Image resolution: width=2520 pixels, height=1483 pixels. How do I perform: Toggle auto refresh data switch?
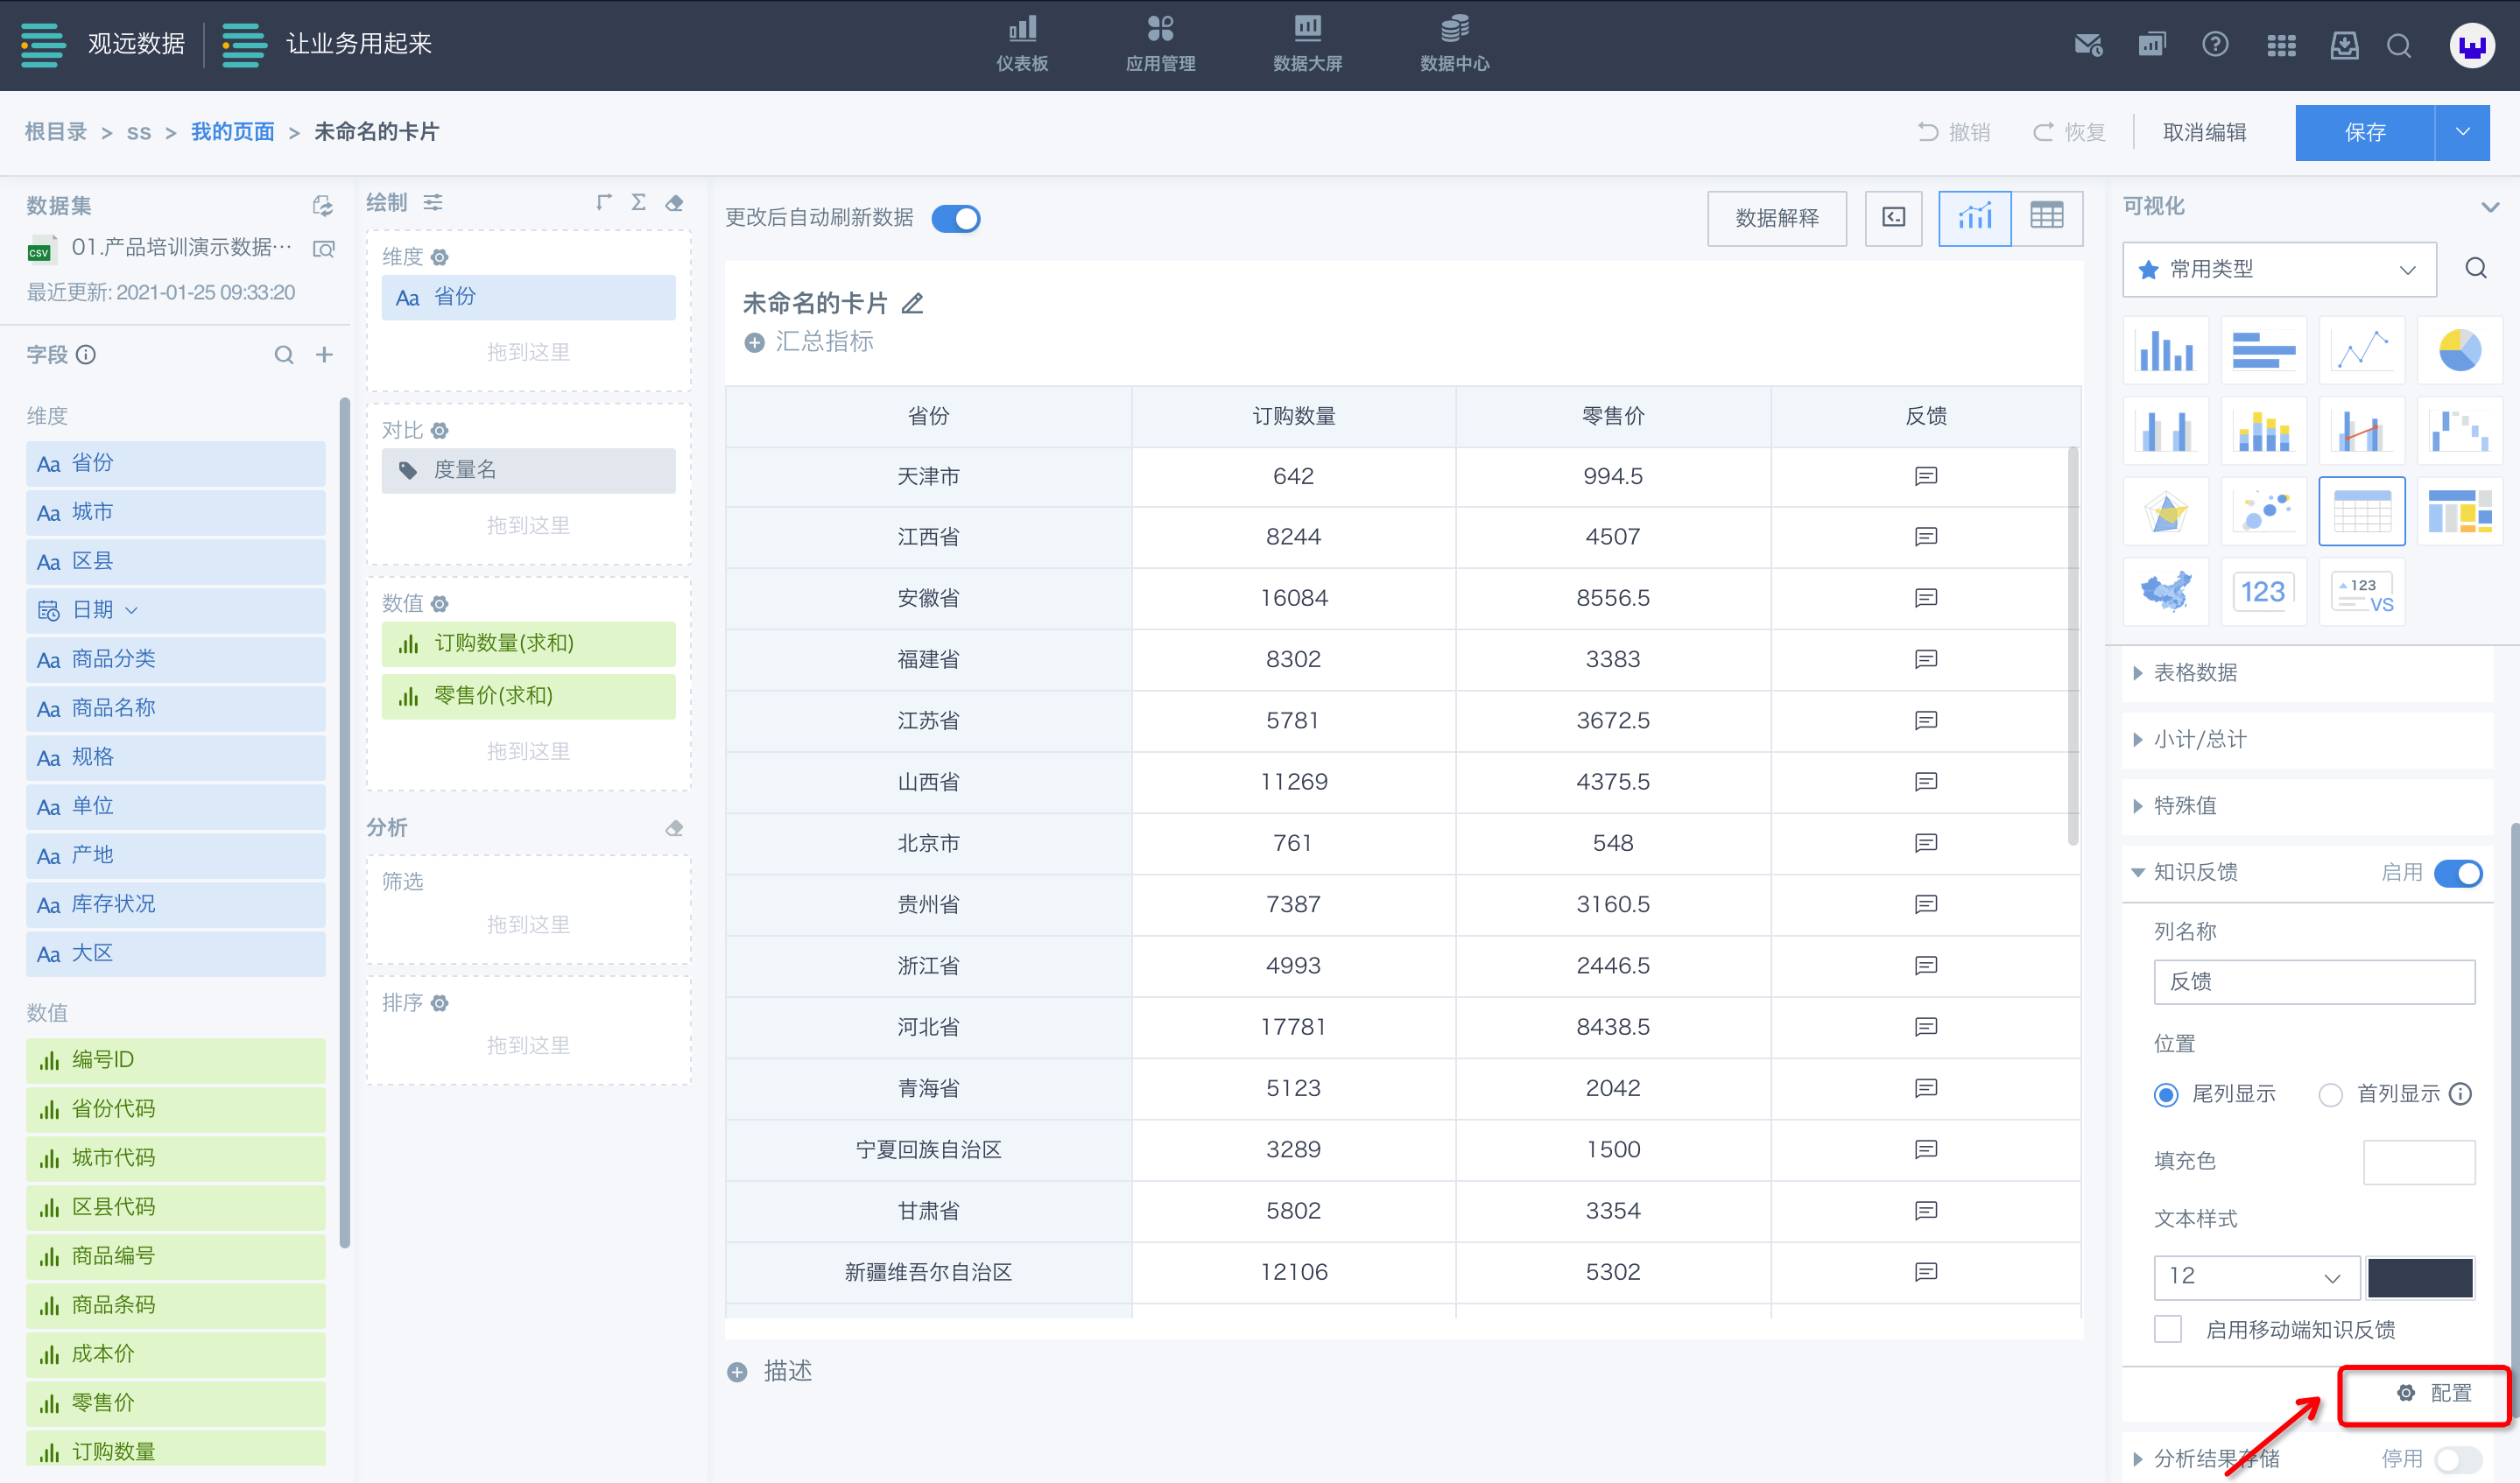[x=955, y=218]
